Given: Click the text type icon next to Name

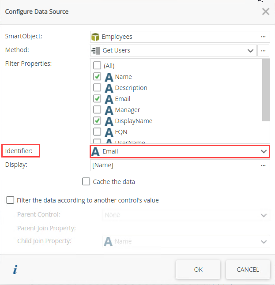Looking at the screenshot, I should click(x=109, y=77).
